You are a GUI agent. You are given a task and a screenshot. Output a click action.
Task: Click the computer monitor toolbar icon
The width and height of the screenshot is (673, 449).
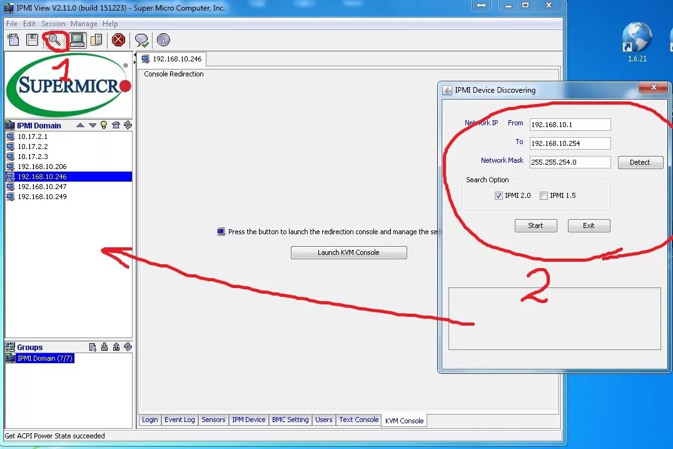(78, 40)
